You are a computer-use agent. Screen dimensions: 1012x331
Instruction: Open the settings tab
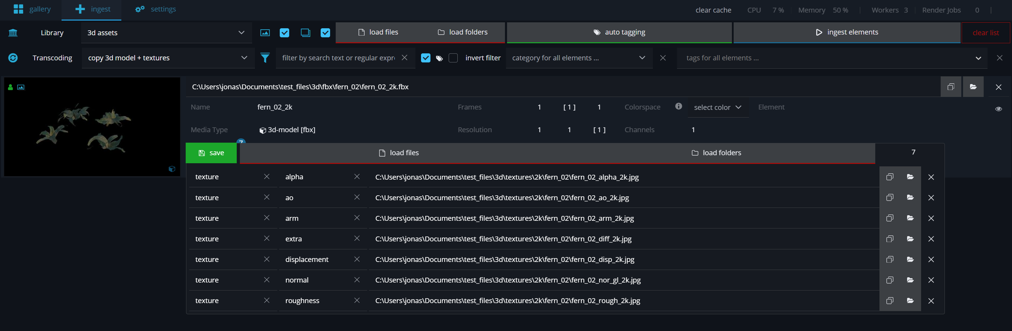[x=156, y=9]
